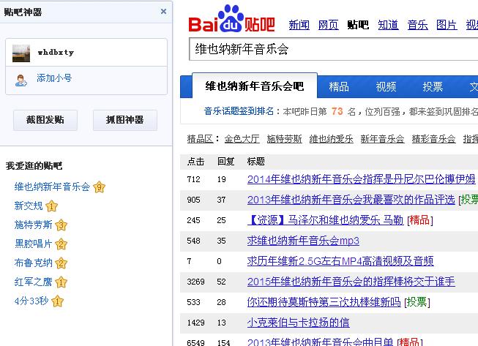Click the star badge next to 新交规
Viewport: 478px width, 346px height.
click(x=51, y=206)
